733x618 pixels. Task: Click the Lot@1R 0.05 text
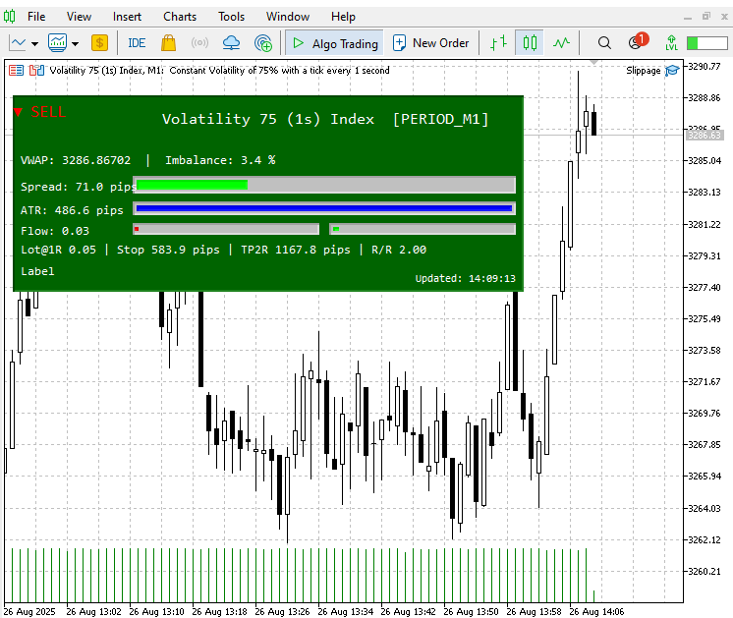click(x=58, y=250)
